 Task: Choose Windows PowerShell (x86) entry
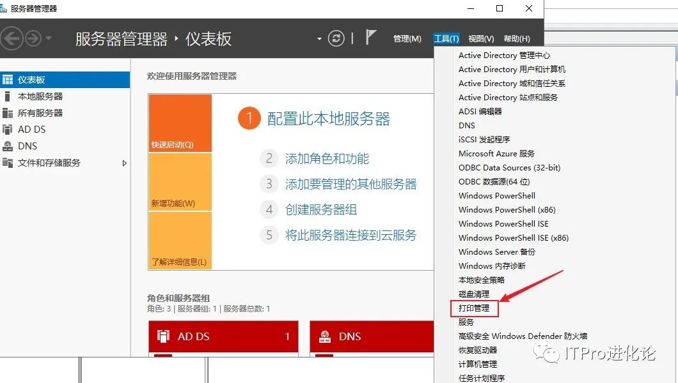click(x=507, y=209)
